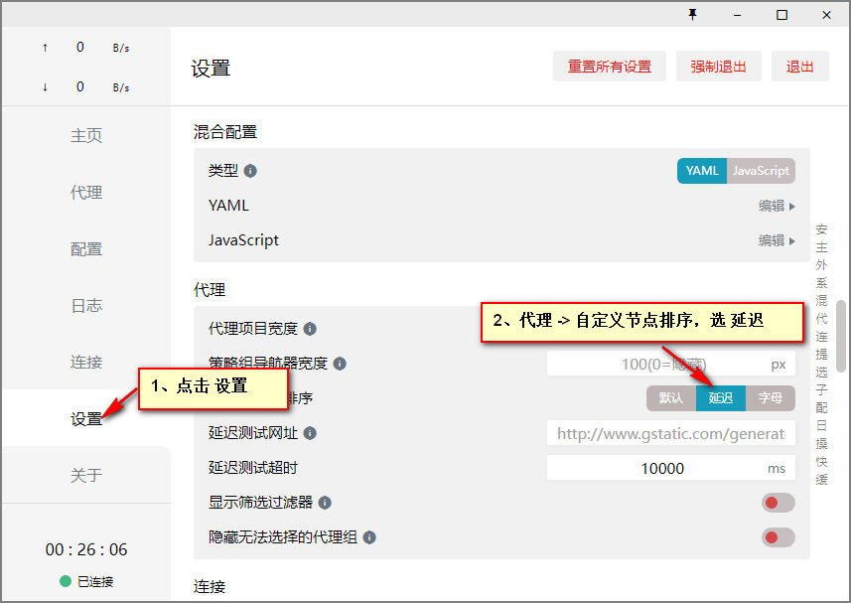The height and width of the screenshot is (603, 851).
Task: Expand the JavaScript 编辑 editor
Action: pyautogui.click(x=777, y=240)
